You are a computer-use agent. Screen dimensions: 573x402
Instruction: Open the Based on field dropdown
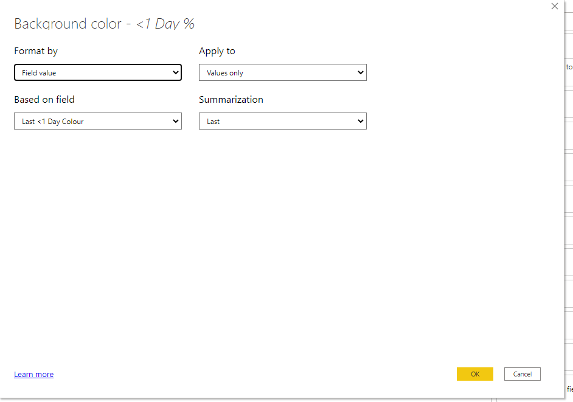click(x=98, y=121)
